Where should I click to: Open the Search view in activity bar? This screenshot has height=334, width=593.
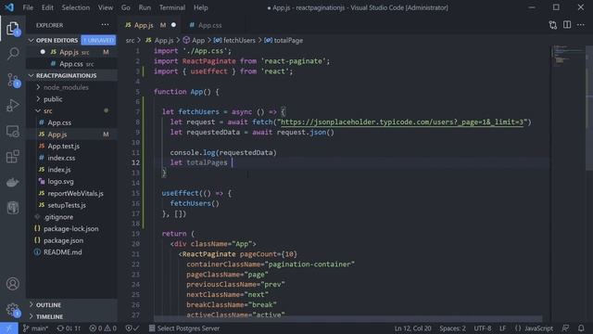point(13,54)
